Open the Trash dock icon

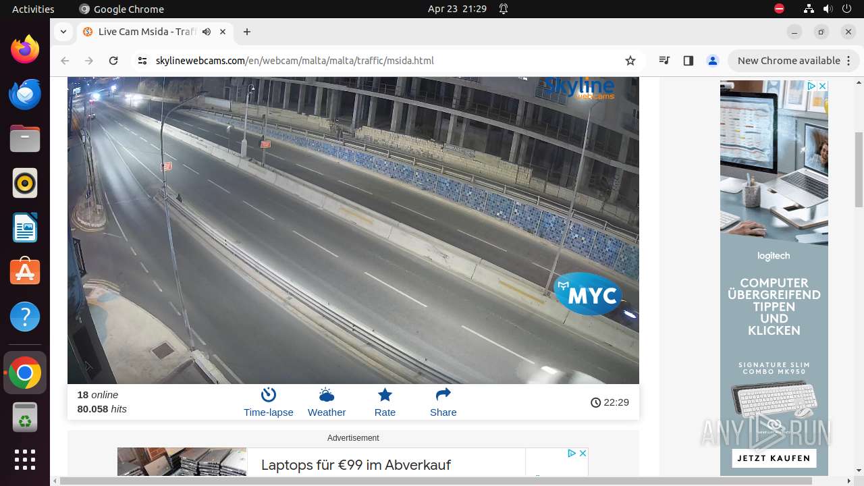(x=25, y=417)
